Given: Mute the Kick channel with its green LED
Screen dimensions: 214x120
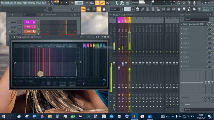Looking at the screenshot, I should pos(9,31).
